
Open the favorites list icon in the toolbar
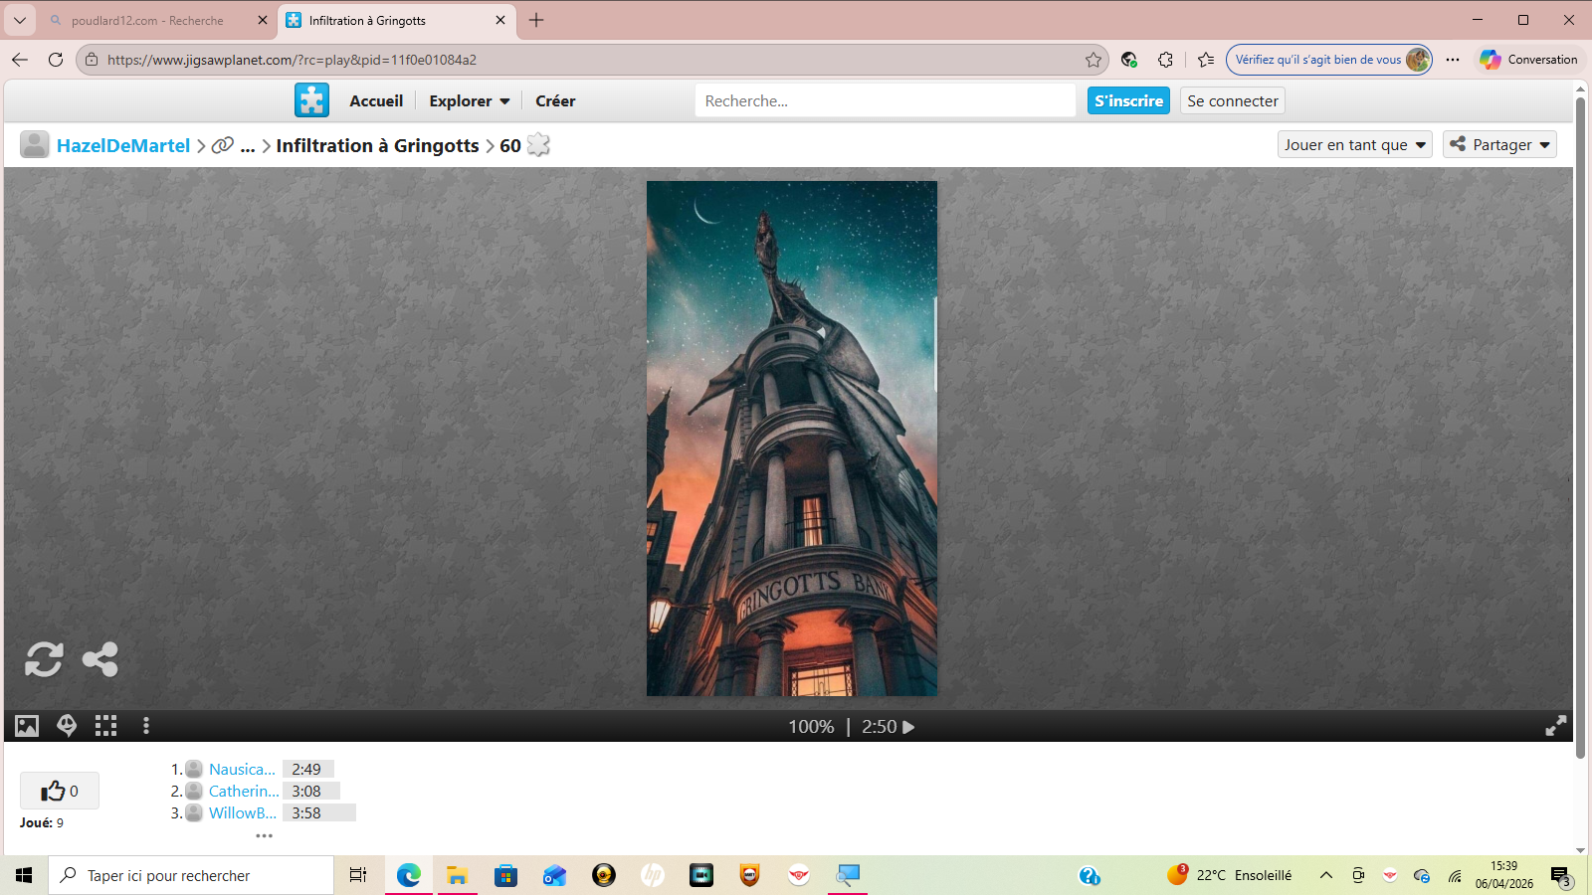pyautogui.click(x=1206, y=60)
